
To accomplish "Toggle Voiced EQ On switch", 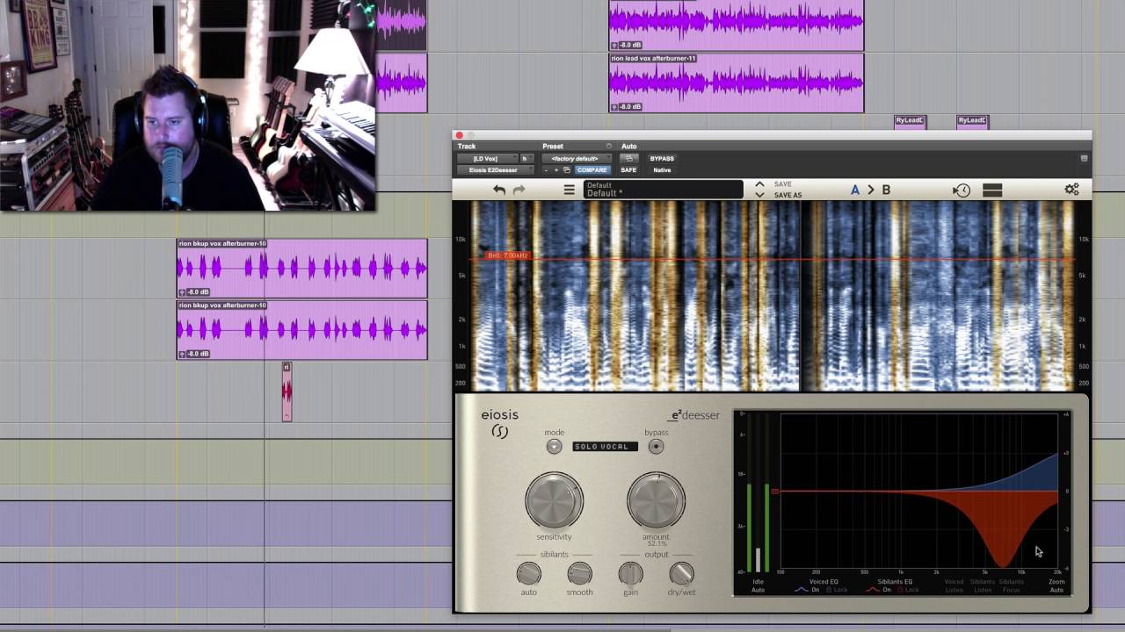I will click(x=816, y=590).
